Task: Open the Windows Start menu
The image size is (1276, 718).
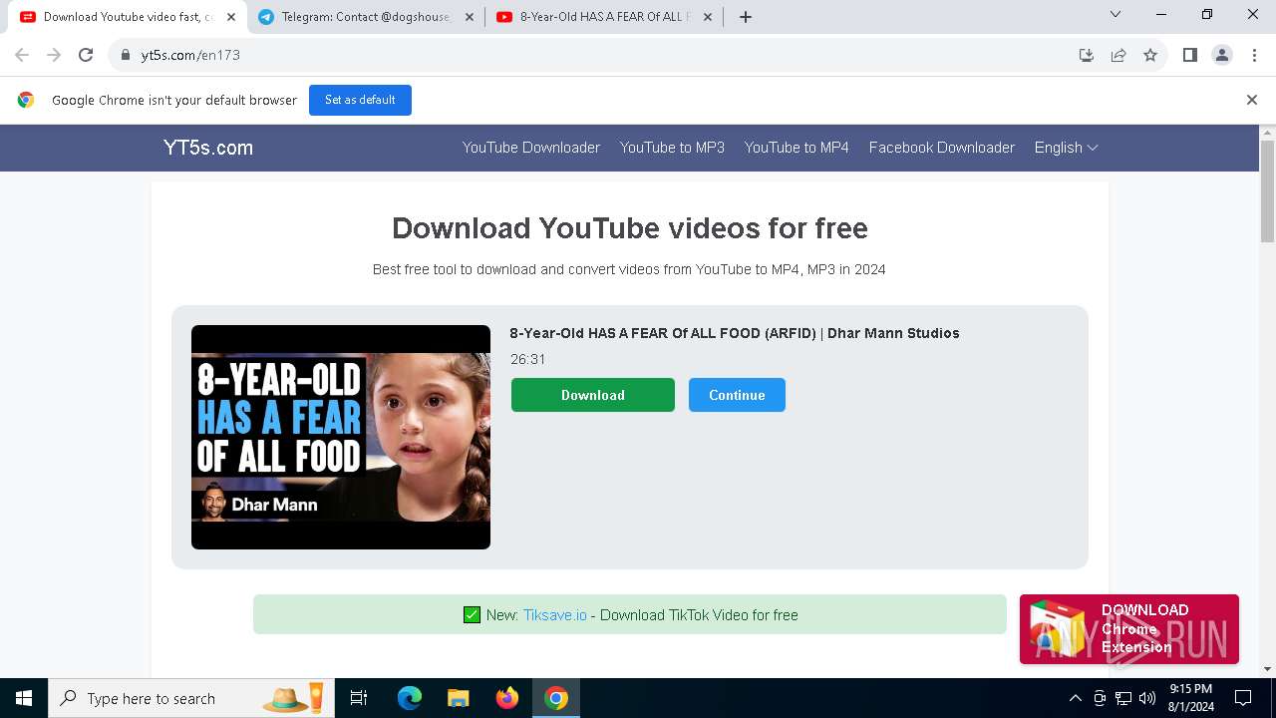Action: tap(24, 698)
